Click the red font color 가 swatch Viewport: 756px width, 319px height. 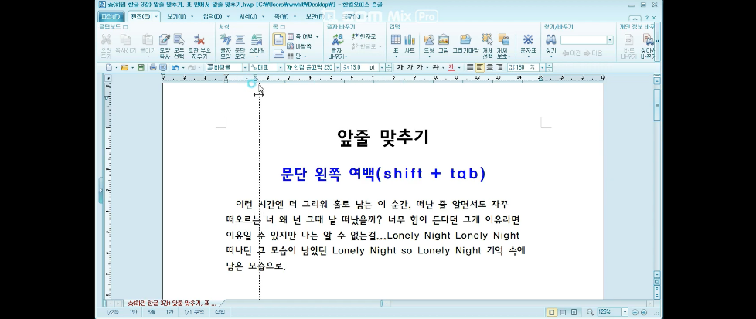[x=450, y=68]
